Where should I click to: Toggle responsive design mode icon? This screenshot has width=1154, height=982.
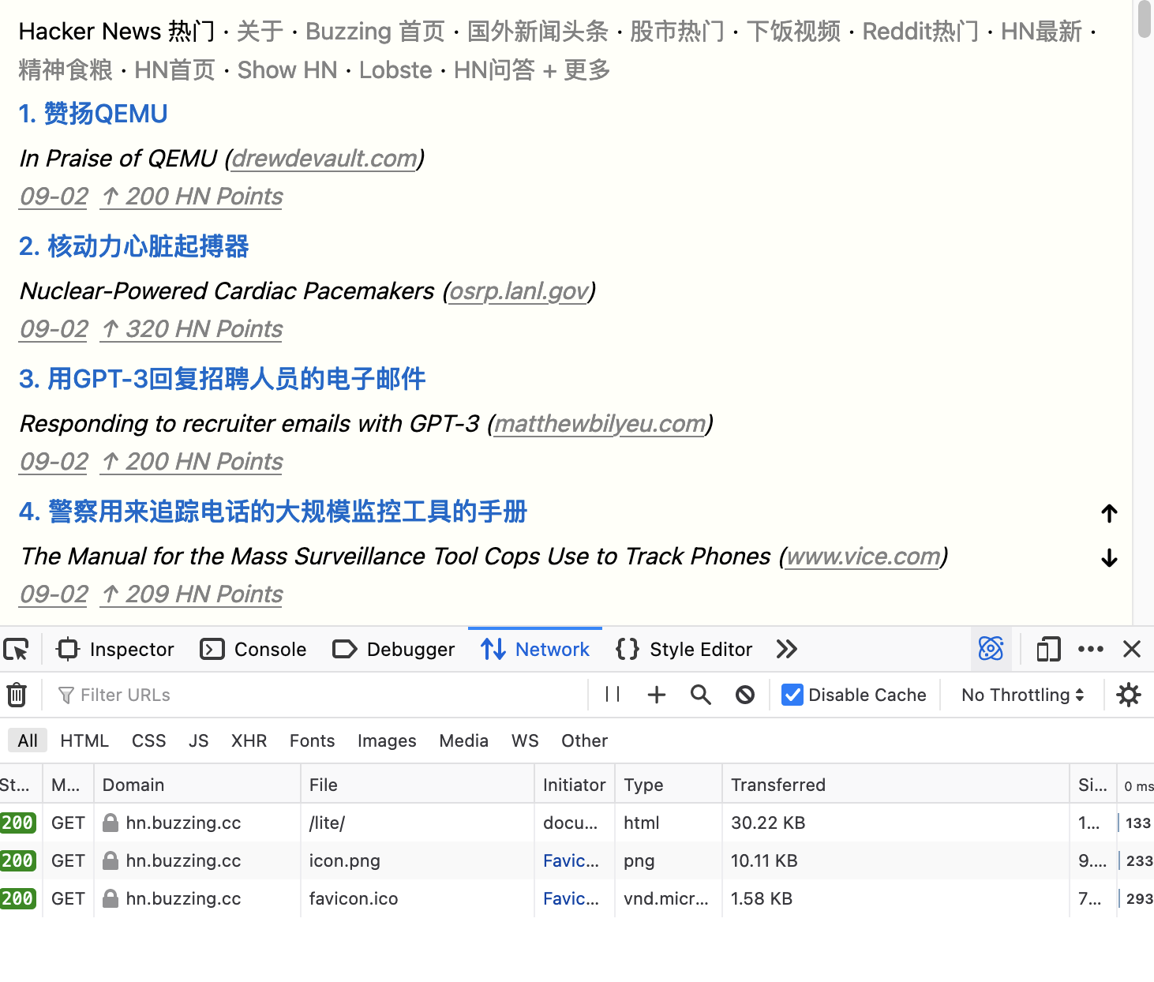tap(1048, 650)
